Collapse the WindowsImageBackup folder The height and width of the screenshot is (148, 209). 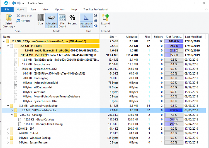click(x=8, y=106)
